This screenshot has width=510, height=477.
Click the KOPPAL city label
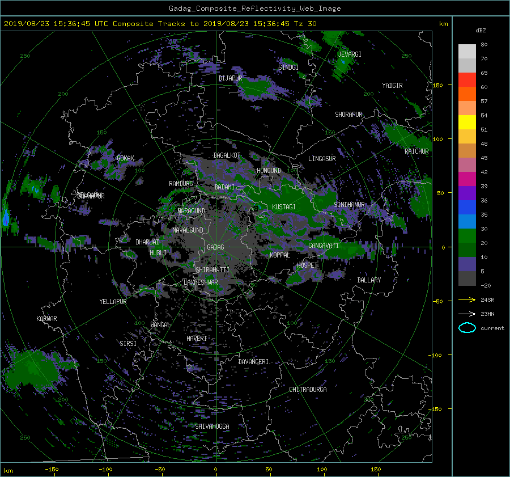pyautogui.click(x=280, y=255)
